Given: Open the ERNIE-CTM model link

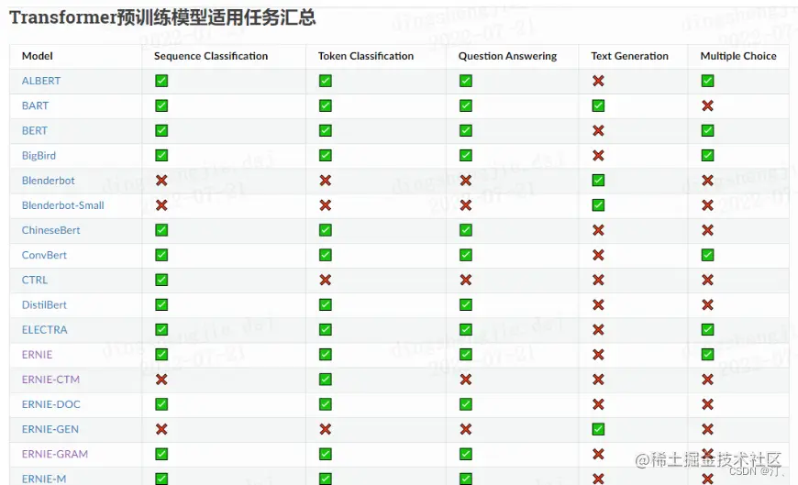Looking at the screenshot, I should pos(50,380).
